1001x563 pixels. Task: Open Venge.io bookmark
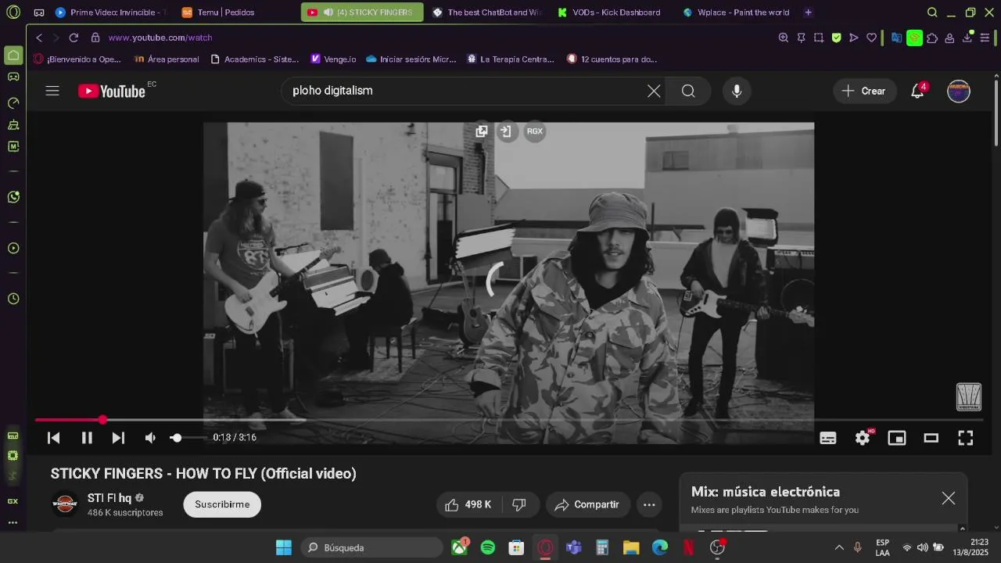pyautogui.click(x=333, y=59)
